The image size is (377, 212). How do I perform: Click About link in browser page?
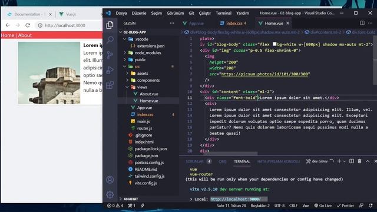coord(25,35)
